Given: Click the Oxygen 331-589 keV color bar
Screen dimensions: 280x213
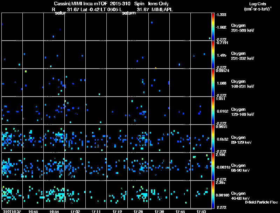Looking at the screenshot, I should pyautogui.click(x=213, y=27).
